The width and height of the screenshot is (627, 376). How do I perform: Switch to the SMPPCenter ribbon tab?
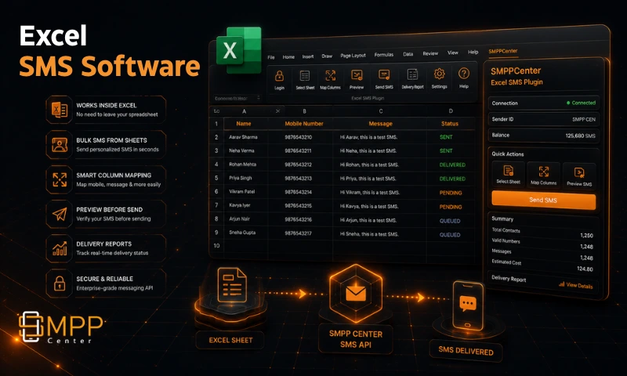click(503, 51)
